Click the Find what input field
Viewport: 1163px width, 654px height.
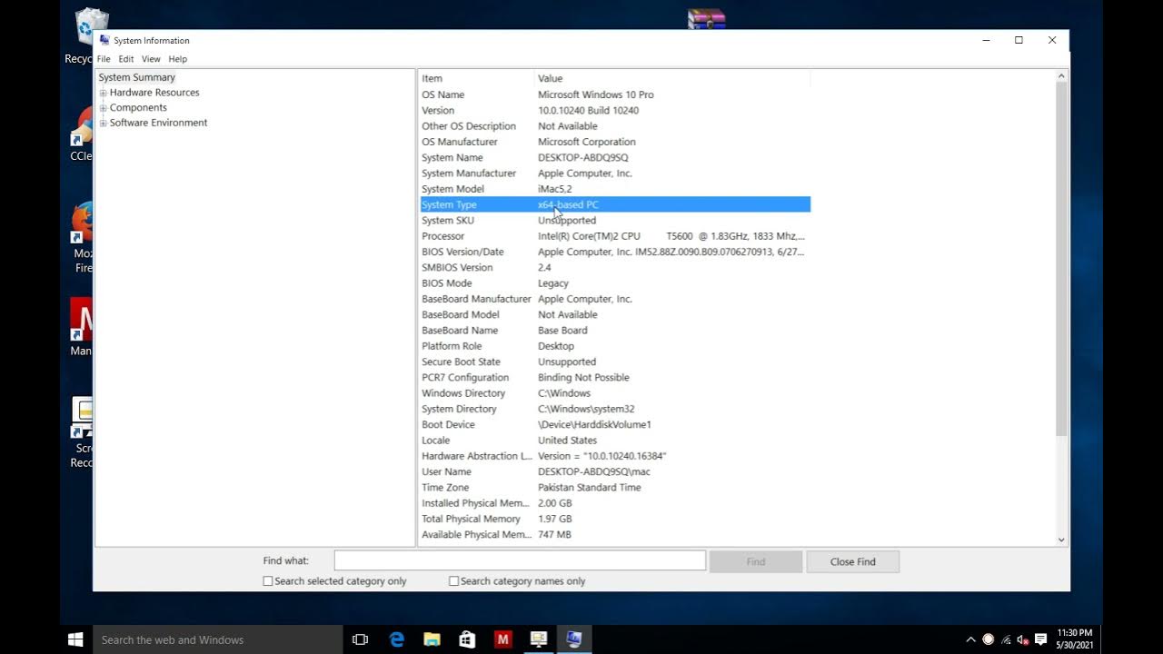(x=520, y=561)
